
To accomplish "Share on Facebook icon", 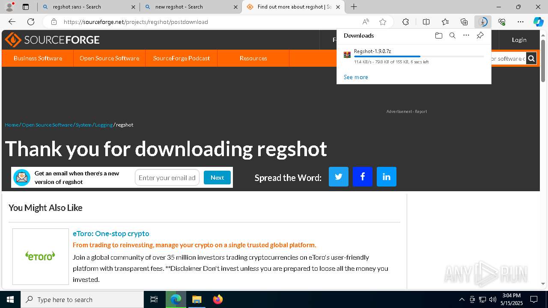I will tap(363, 177).
